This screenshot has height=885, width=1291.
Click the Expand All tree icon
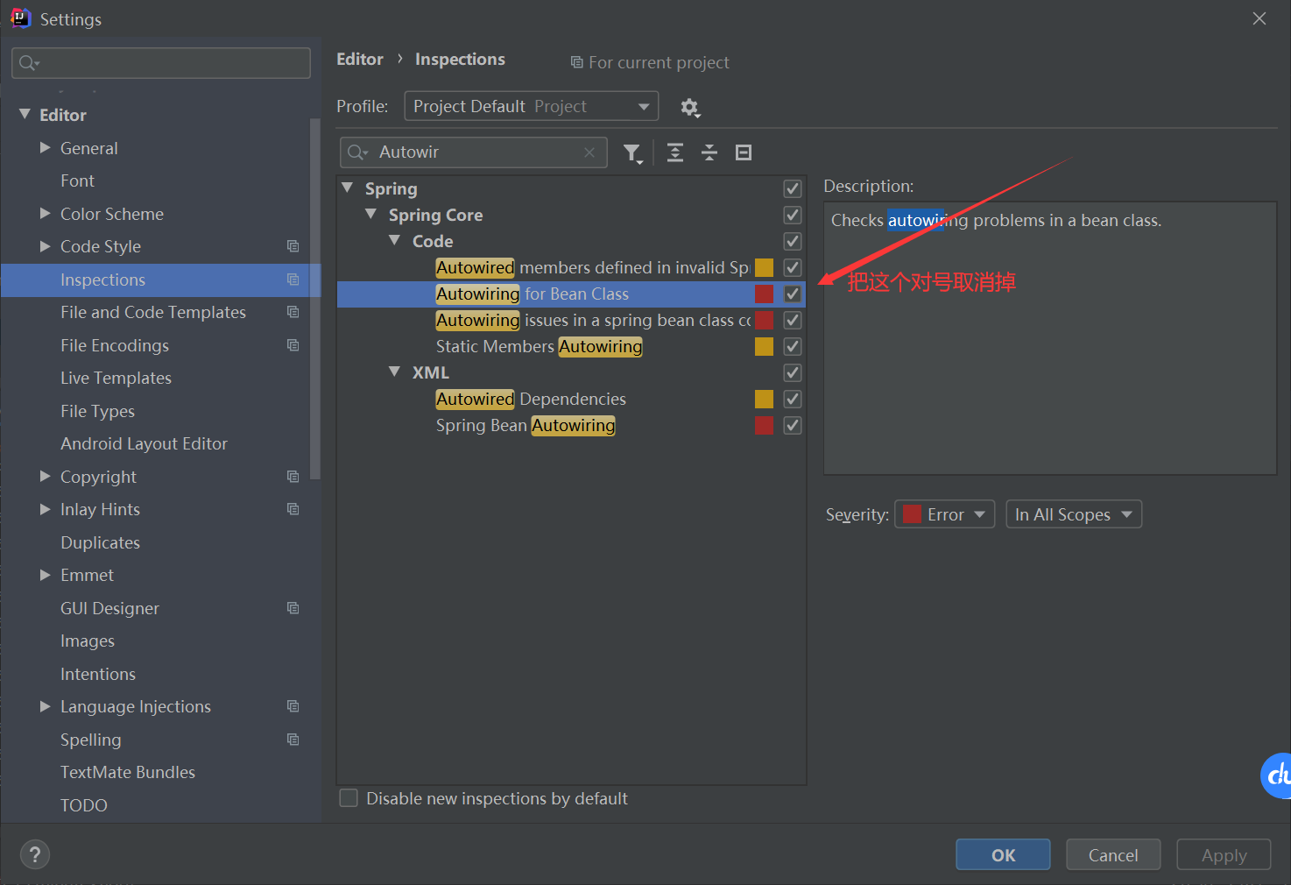[675, 153]
